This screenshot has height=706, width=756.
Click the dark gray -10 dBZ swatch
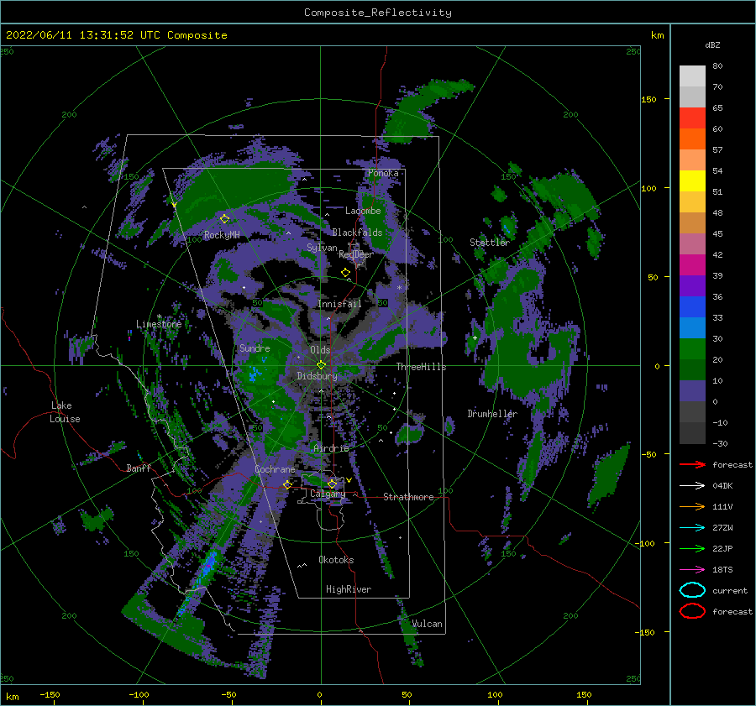click(692, 432)
